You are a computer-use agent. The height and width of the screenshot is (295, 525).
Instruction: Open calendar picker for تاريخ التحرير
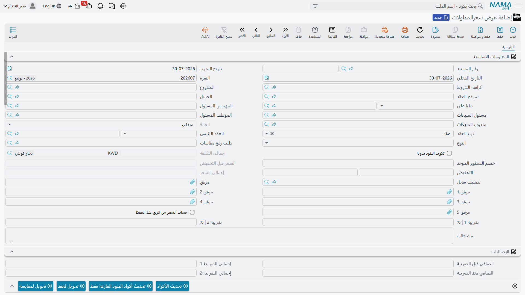[10, 69]
